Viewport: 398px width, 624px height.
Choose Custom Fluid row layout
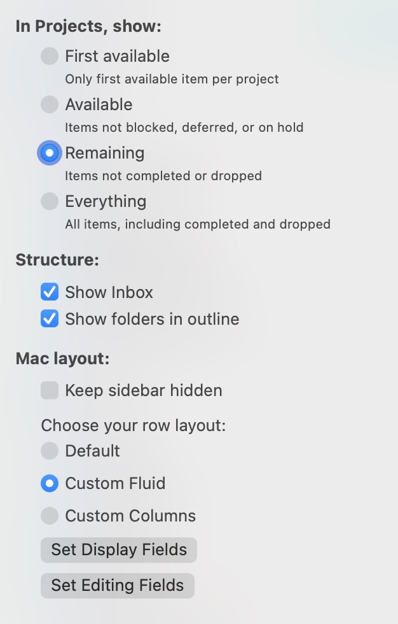click(x=49, y=483)
